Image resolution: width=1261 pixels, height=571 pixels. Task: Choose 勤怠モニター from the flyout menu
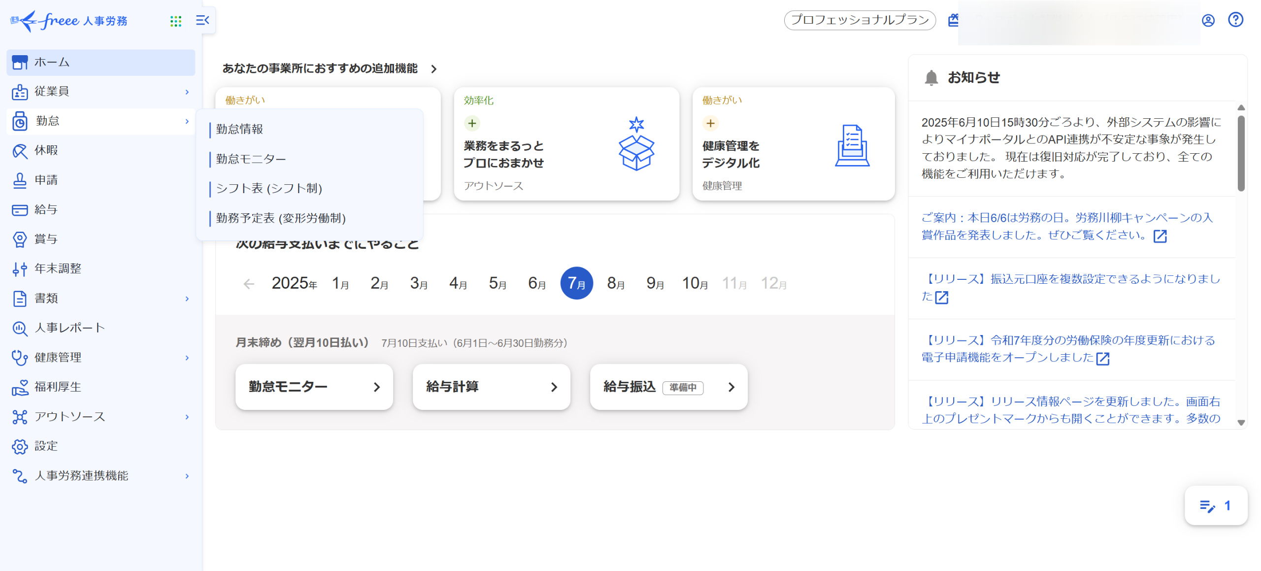(251, 159)
